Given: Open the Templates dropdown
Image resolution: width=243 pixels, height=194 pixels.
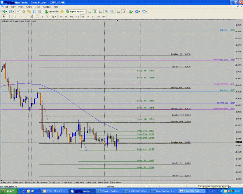Looking at the screenshot, I should coord(144,12).
